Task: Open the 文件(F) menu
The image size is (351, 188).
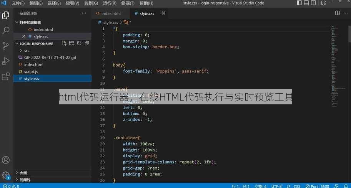Action: [18, 3]
